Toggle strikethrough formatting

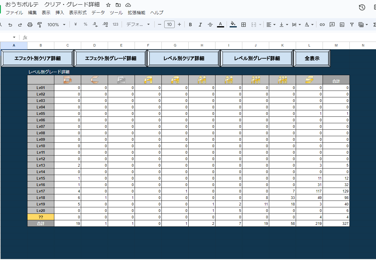210,25
